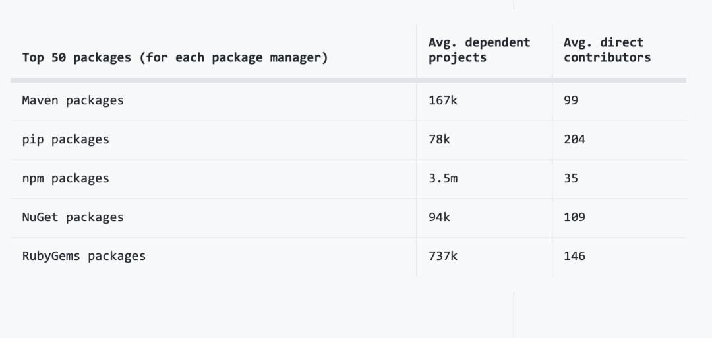Select the 'npm packages' row label
The height and width of the screenshot is (338, 712).
[x=65, y=178]
